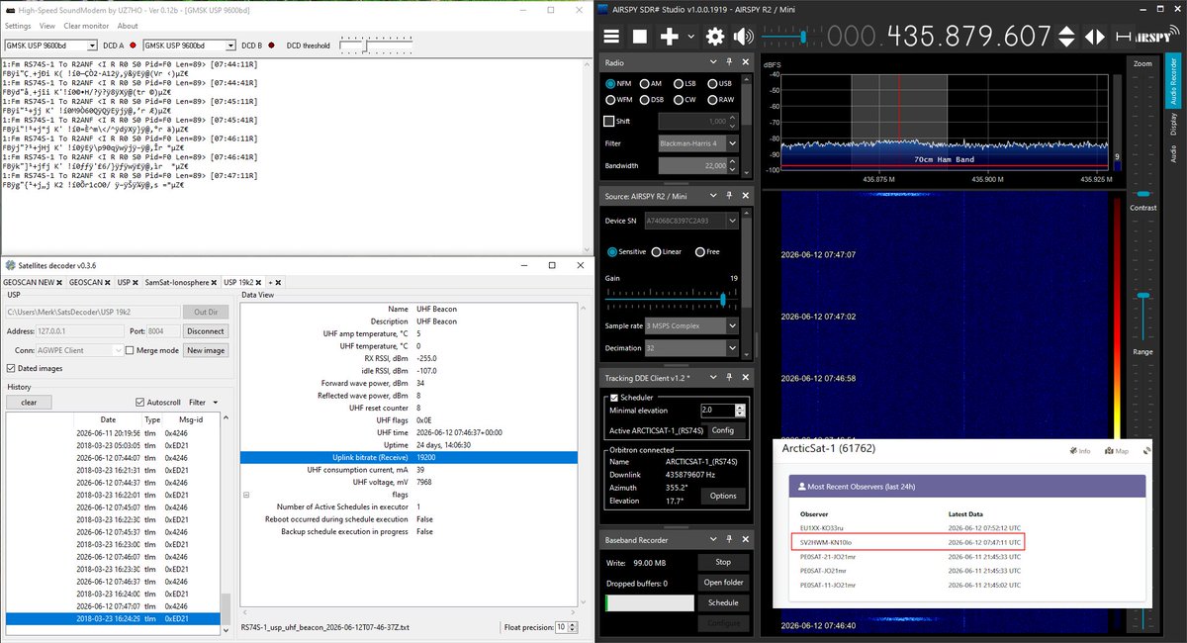Image resolution: width=1187 pixels, height=643 pixels.
Task: Open the Sample rate dropdown
Action: point(690,325)
